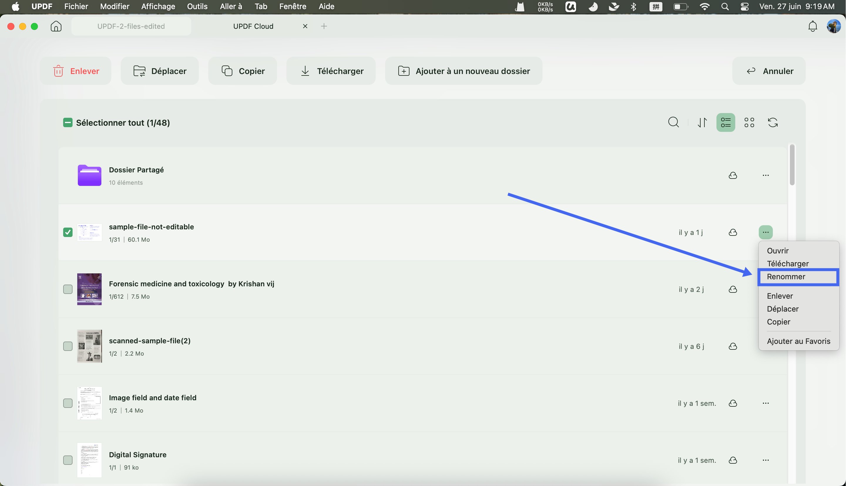Click the Déplacer toolbar button
The width and height of the screenshot is (846, 486).
point(160,71)
